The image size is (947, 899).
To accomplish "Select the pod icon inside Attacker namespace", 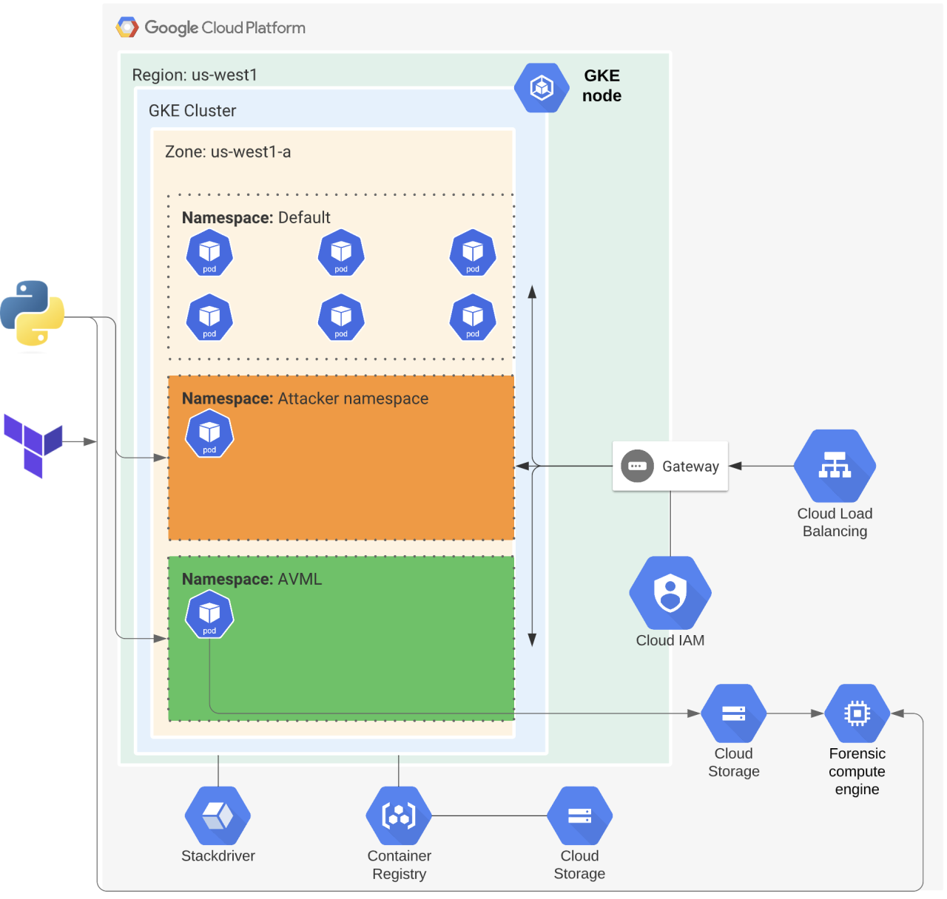I will 209,433.
